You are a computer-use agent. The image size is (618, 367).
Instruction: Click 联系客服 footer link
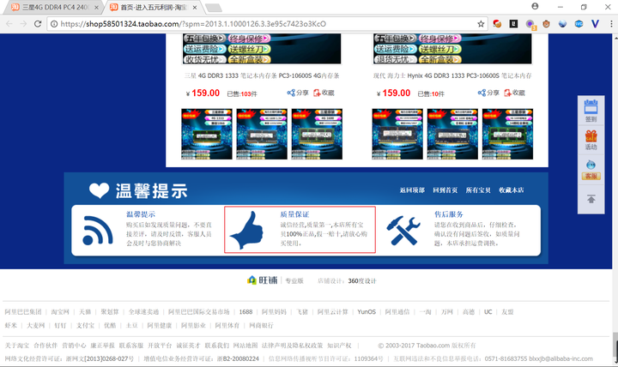[x=131, y=346]
